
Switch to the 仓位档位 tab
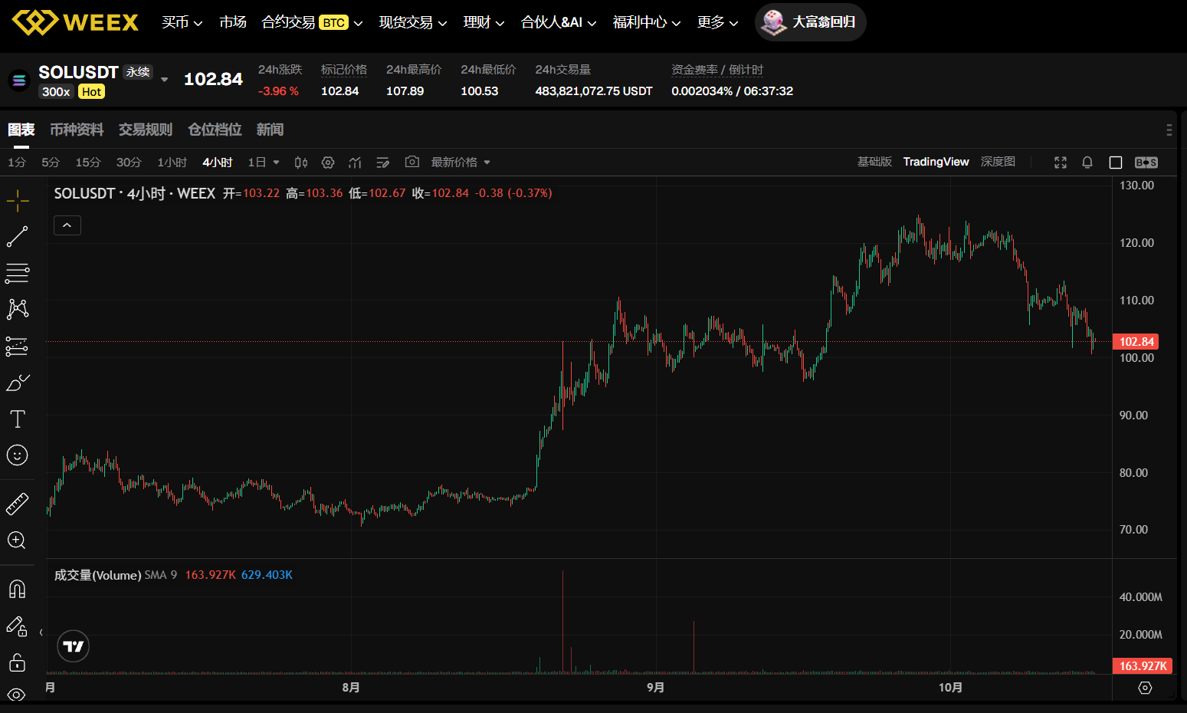coord(215,130)
